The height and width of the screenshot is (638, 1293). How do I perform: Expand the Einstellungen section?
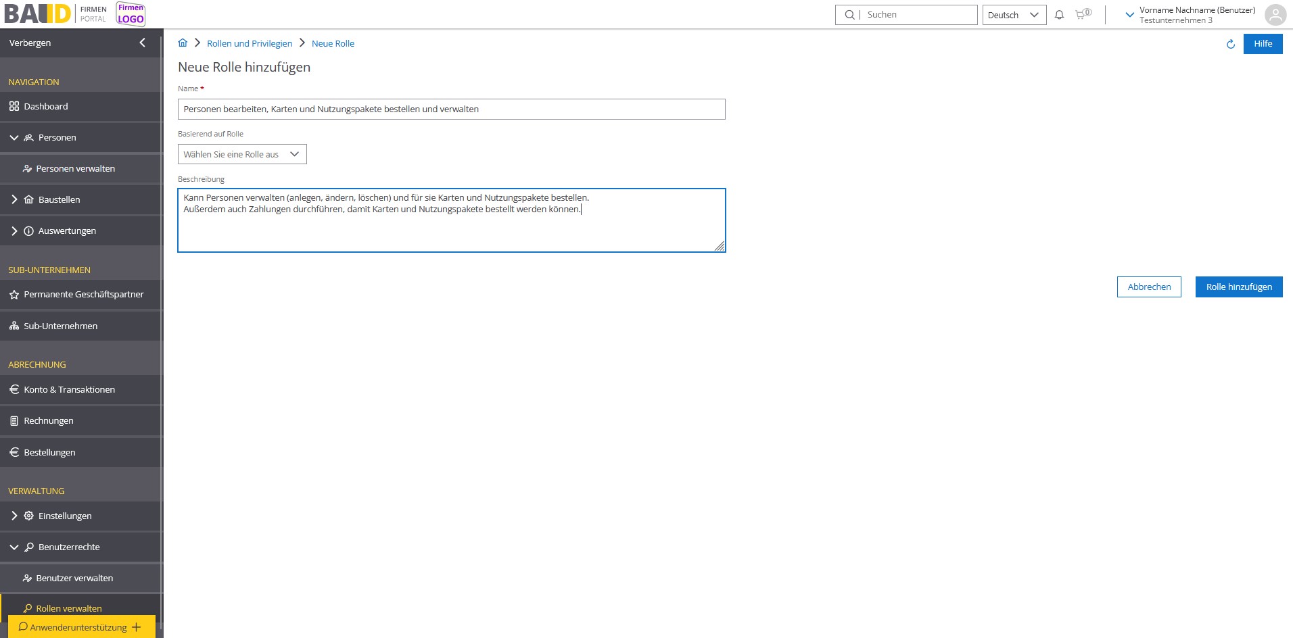point(14,516)
